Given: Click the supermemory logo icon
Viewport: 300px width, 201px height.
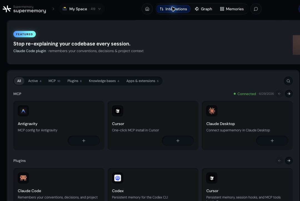Looking at the screenshot, I should 7,9.
